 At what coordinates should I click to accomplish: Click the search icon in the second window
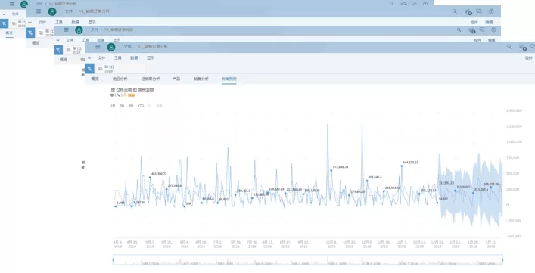pos(455,11)
